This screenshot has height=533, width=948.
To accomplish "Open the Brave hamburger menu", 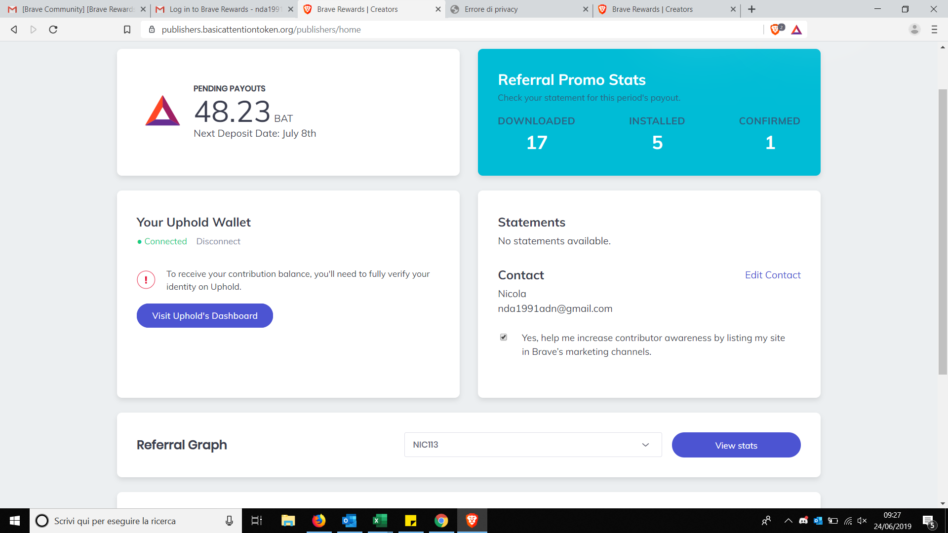I will (934, 30).
